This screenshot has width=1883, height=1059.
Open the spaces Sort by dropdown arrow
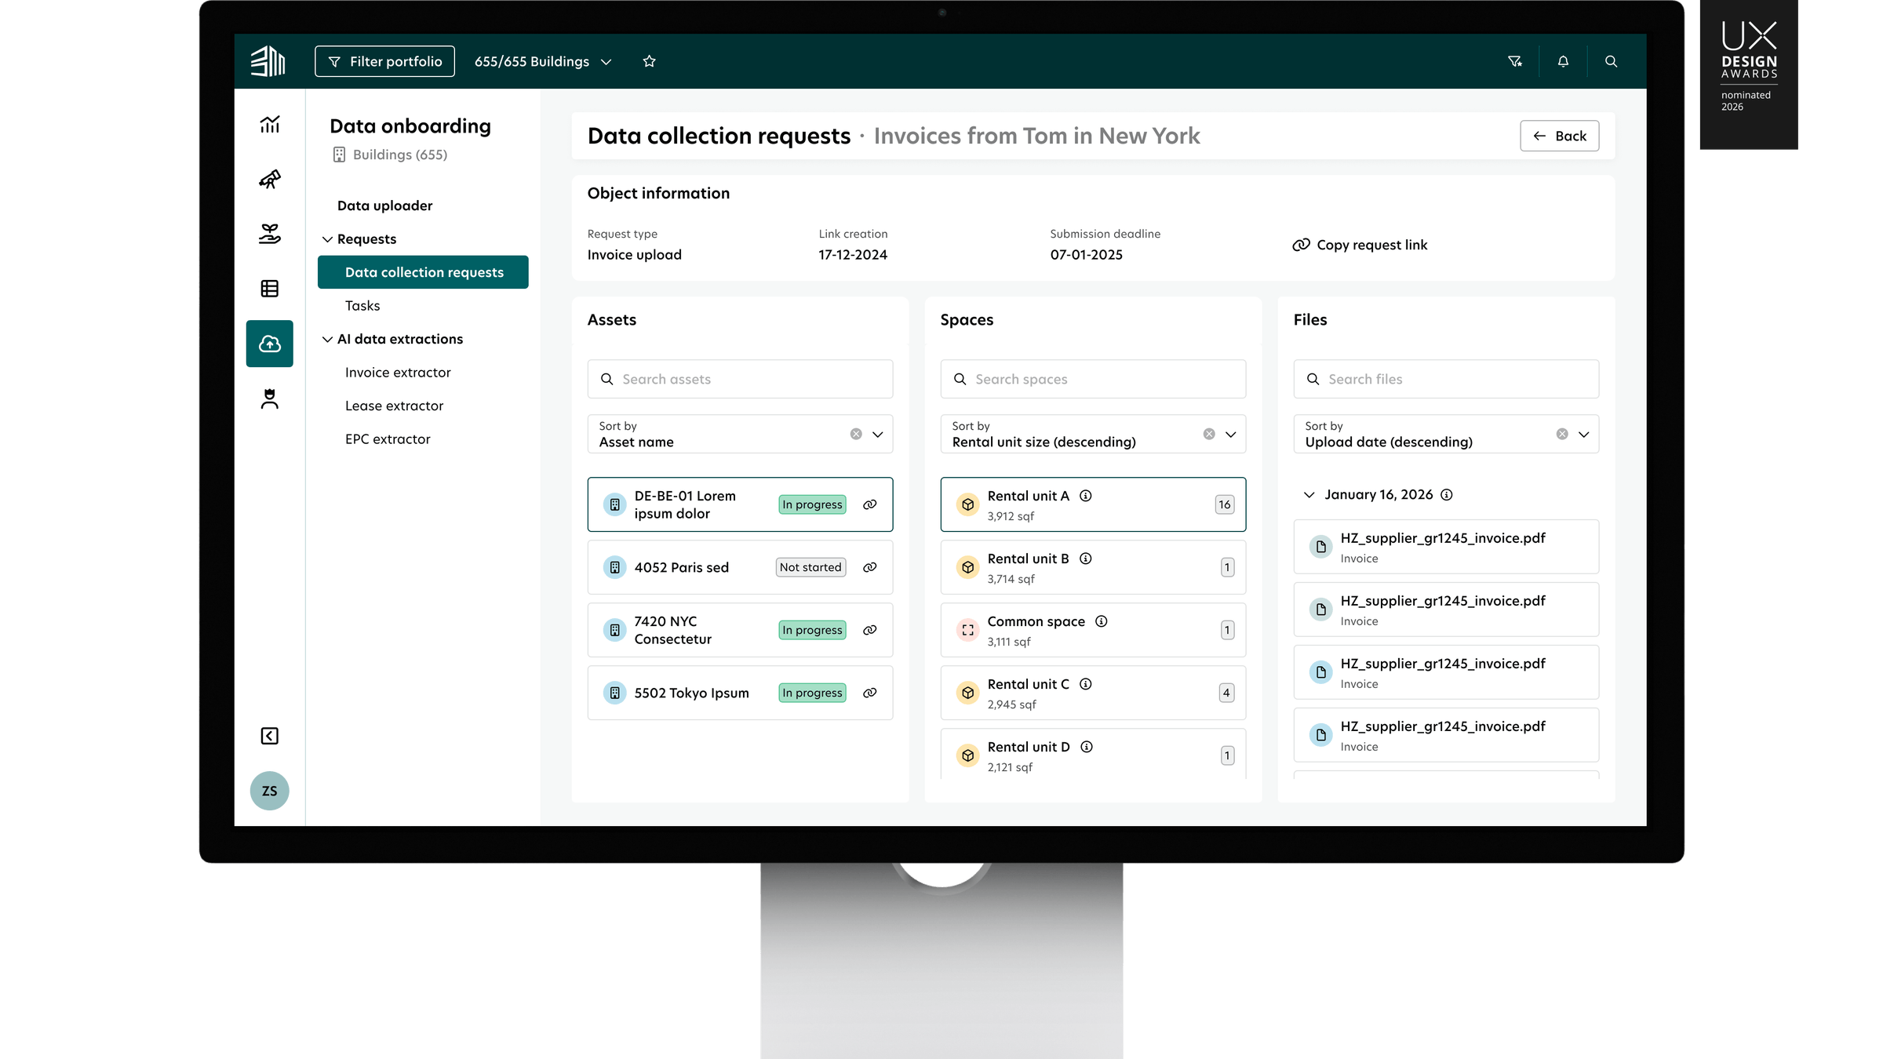pos(1231,435)
